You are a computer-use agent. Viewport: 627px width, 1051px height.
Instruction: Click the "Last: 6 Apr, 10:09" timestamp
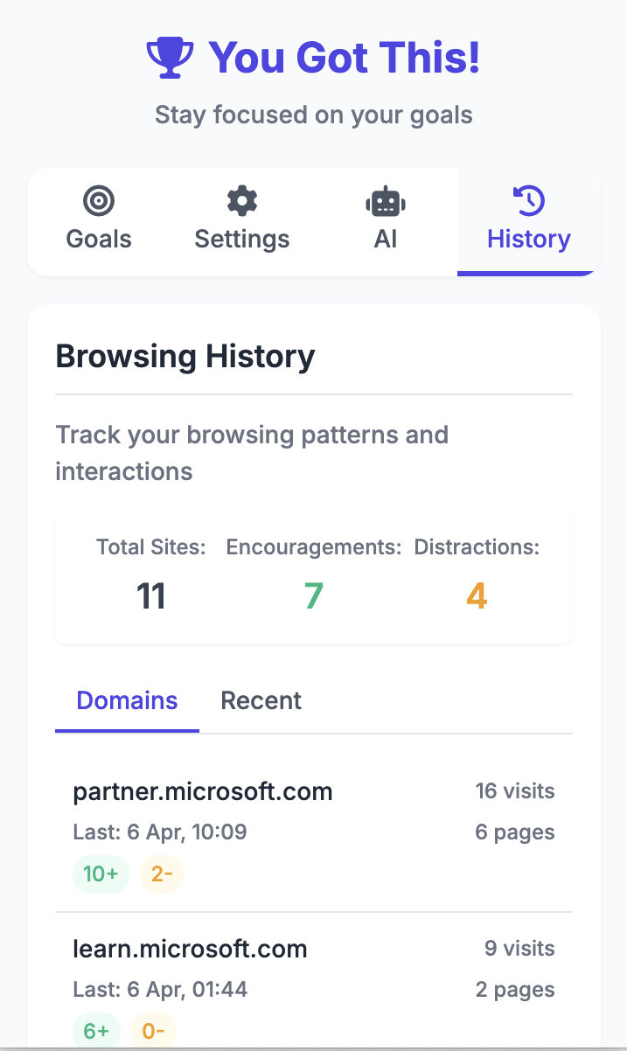pyautogui.click(x=160, y=832)
